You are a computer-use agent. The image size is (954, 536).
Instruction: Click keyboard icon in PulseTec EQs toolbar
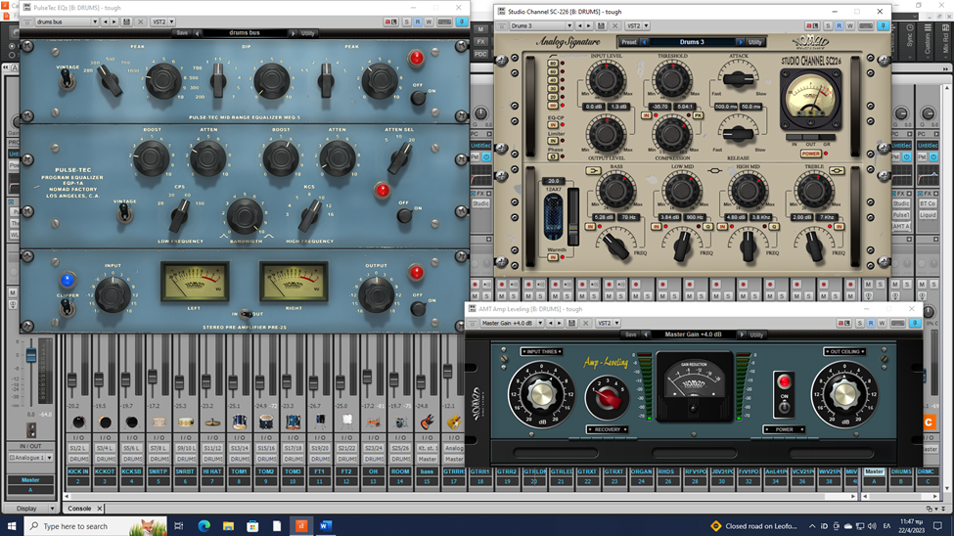point(444,22)
